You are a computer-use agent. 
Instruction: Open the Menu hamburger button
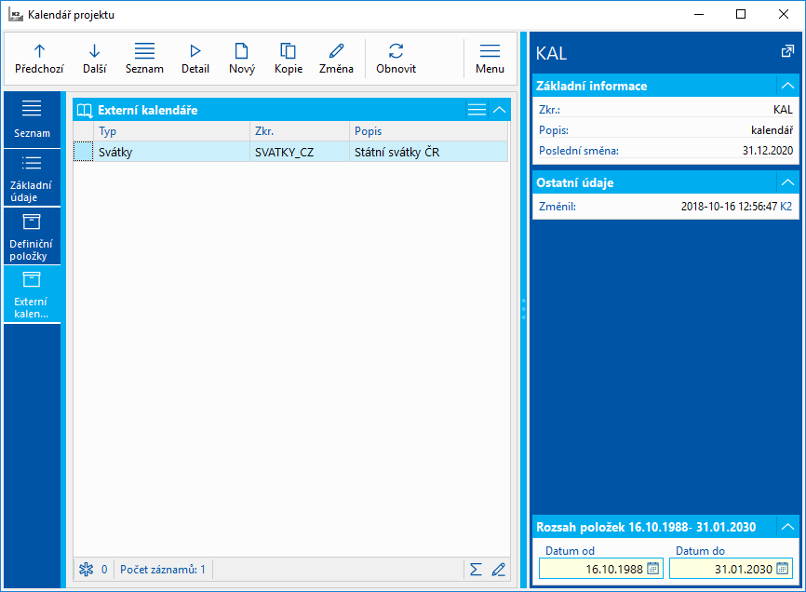(490, 59)
